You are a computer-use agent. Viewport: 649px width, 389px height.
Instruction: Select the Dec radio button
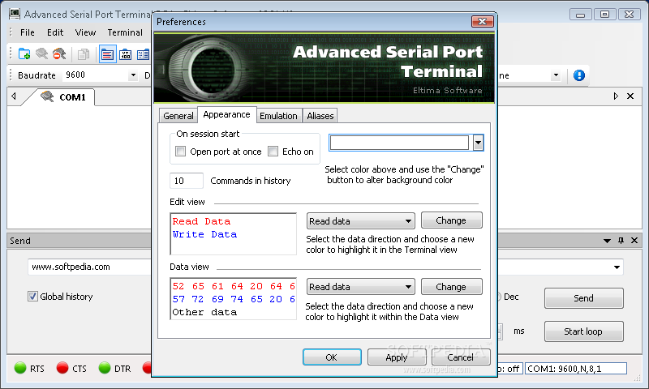coord(498,297)
